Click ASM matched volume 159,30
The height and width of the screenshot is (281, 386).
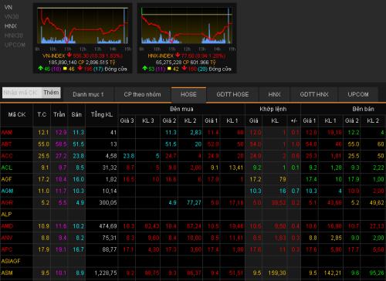277,273
